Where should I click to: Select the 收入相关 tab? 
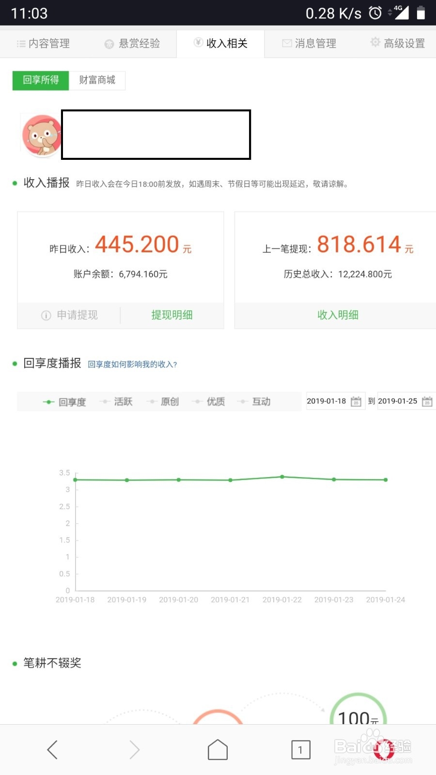click(x=220, y=44)
